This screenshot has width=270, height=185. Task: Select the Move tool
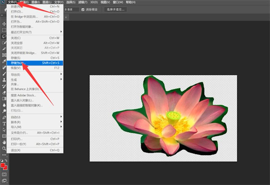(4, 23)
